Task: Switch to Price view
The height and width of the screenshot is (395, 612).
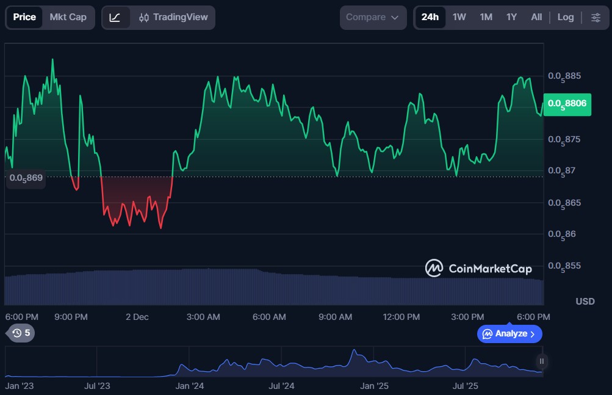Action: click(24, 17)
